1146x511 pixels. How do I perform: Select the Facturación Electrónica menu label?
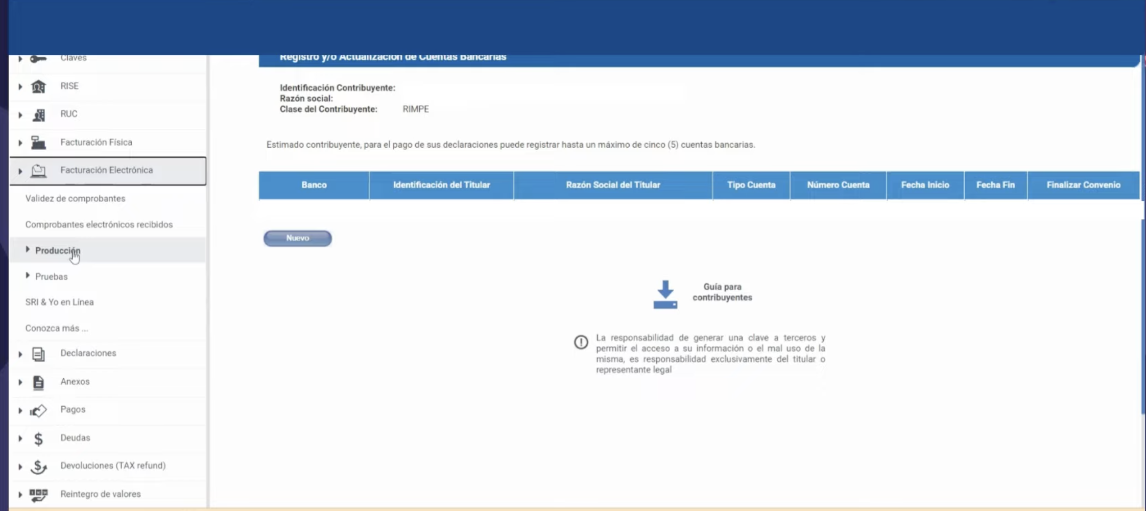[x=106, y=170]
